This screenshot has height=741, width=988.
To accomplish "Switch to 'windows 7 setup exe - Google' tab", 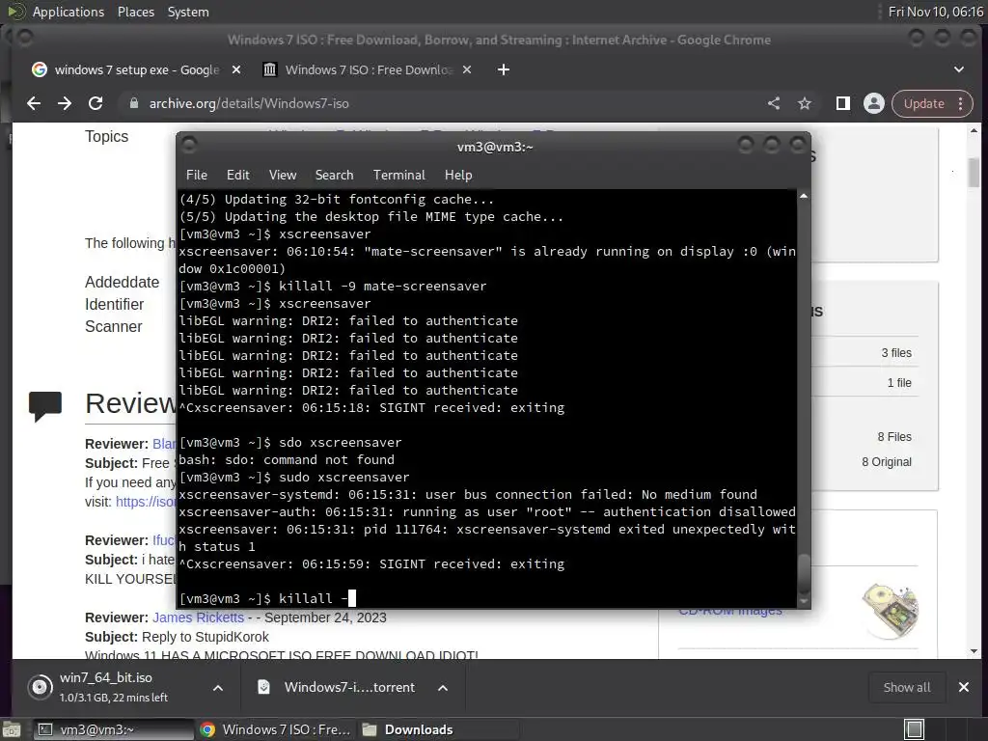I will pyautogui.click(x=137, y=69).
